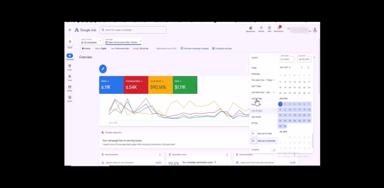
Task: Go to the next month in calendar
Action: click(x=308, y=67)
